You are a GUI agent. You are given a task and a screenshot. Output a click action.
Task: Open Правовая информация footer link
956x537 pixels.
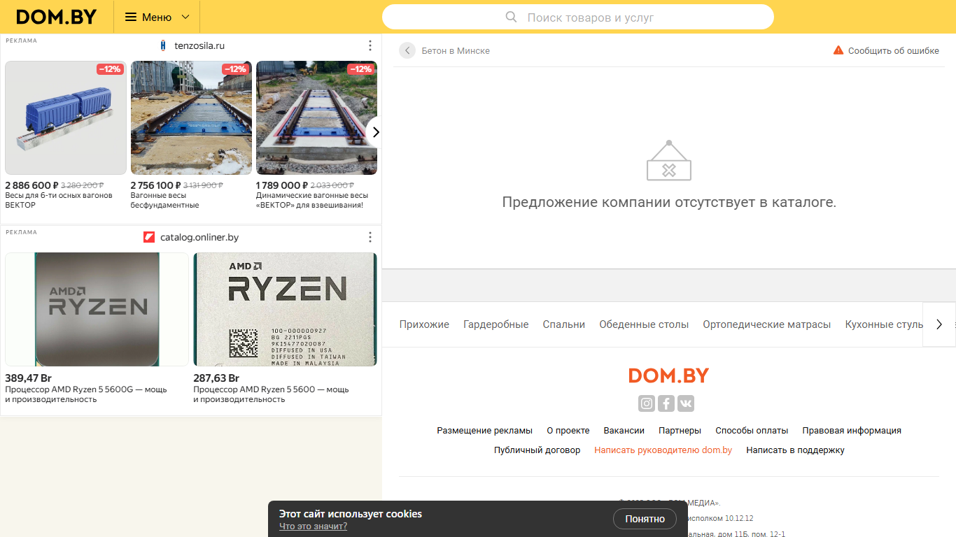(x=852, y=431)
